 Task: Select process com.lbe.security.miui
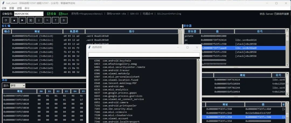143,109
